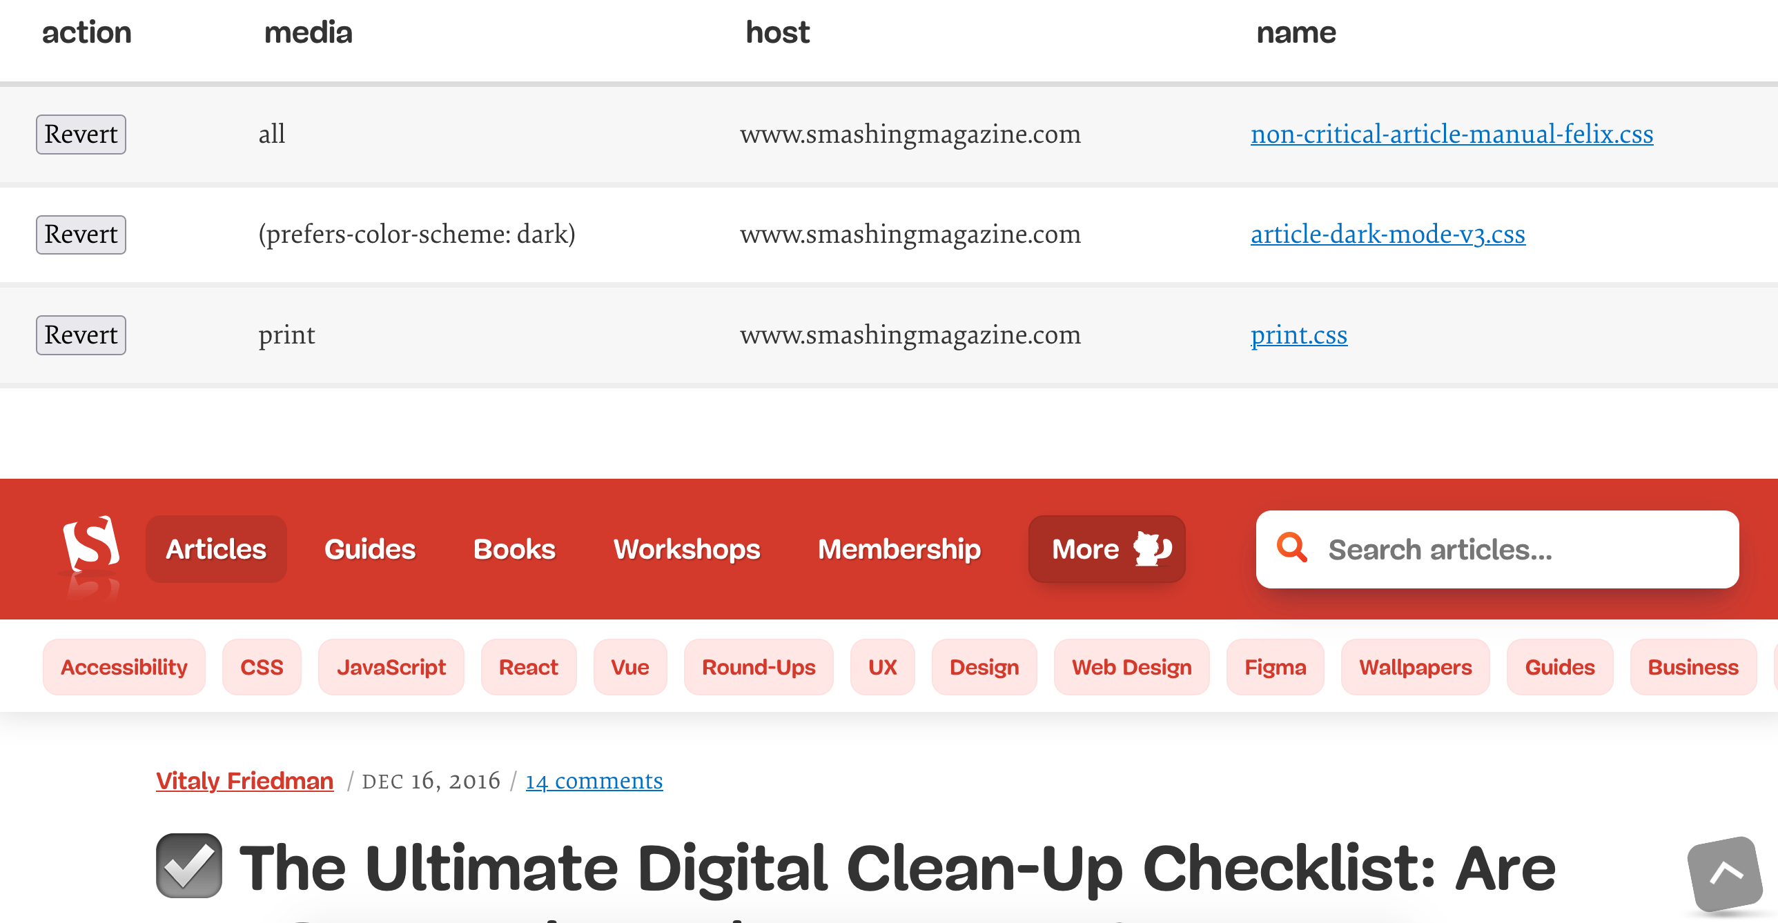Click the checkmark emoji beside article title
The height and width of the screenshot is (923, 1778).
(x=189, y=866)
